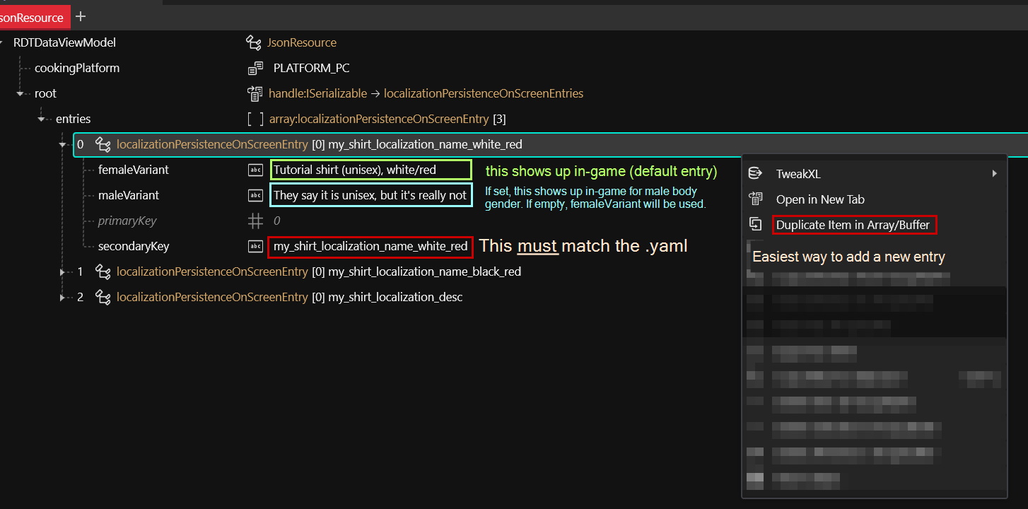
Task: Expand entry 2 my_shirt_localization_desc
Action: point(63,298)
